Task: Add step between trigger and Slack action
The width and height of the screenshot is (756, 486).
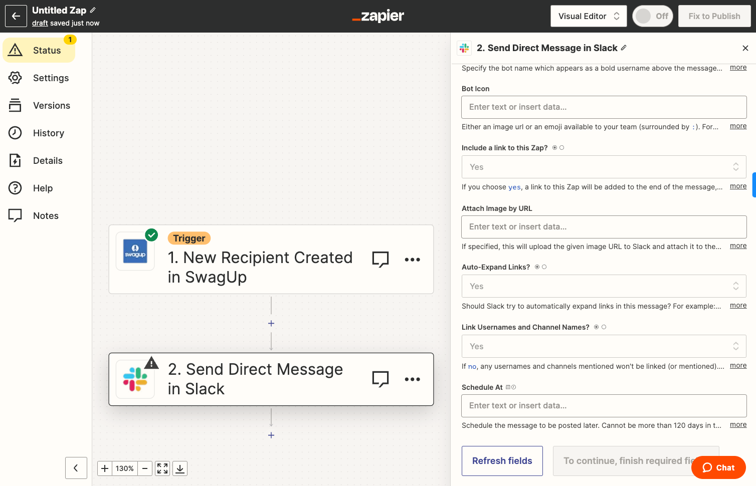Action: (271, 324)
